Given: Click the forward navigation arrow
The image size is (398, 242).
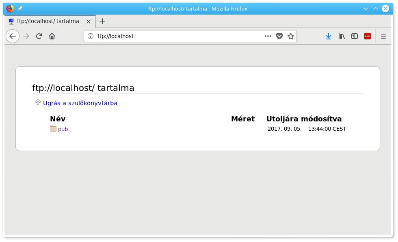Looking at the screenshot, I should pos(26,36).
